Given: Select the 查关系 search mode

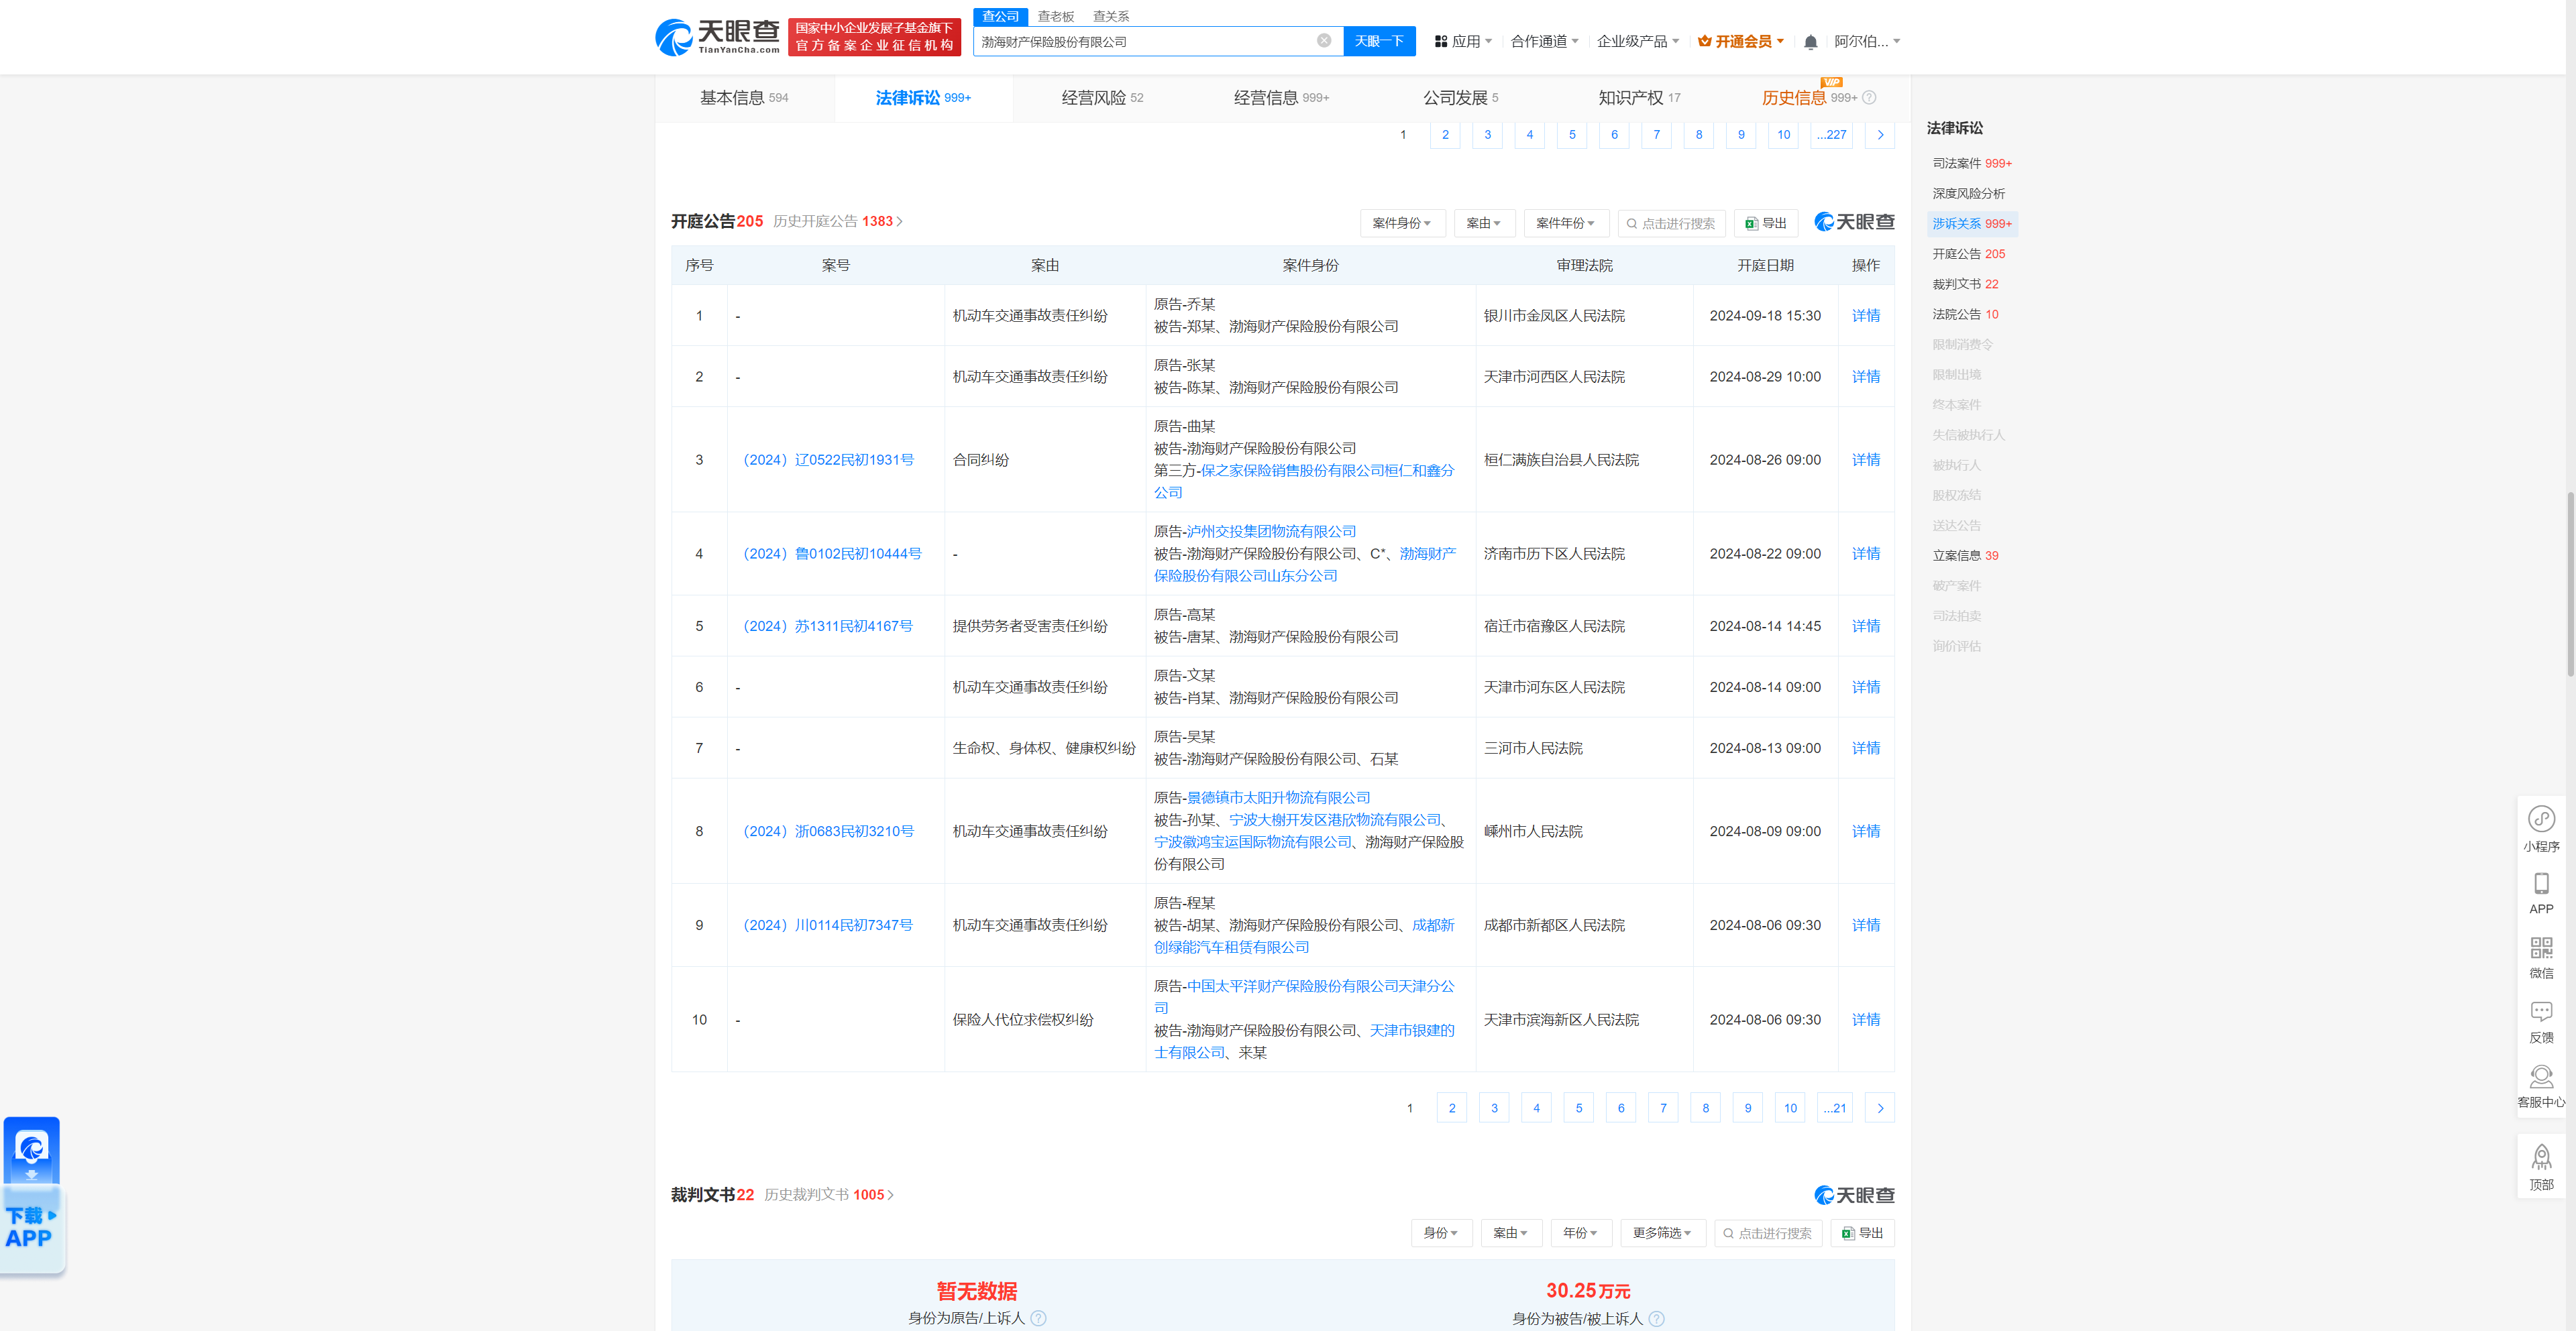Looking at the screenshot, I should [1110, 17].
